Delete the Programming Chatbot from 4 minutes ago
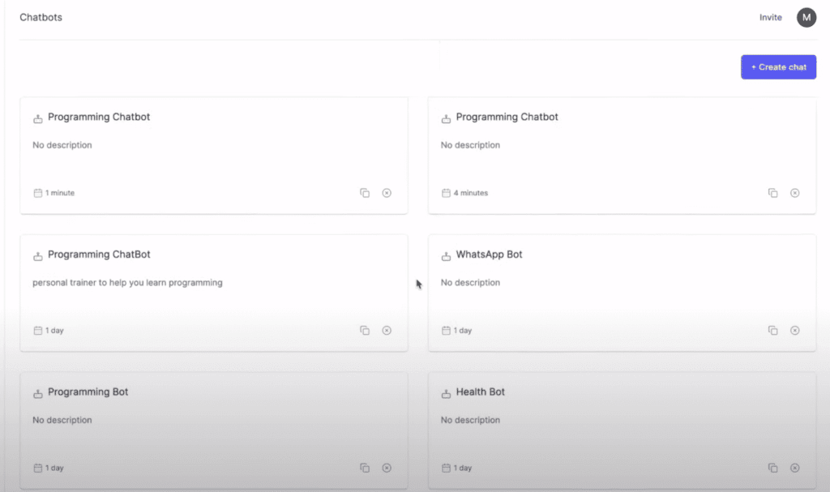 click(794, 193)
